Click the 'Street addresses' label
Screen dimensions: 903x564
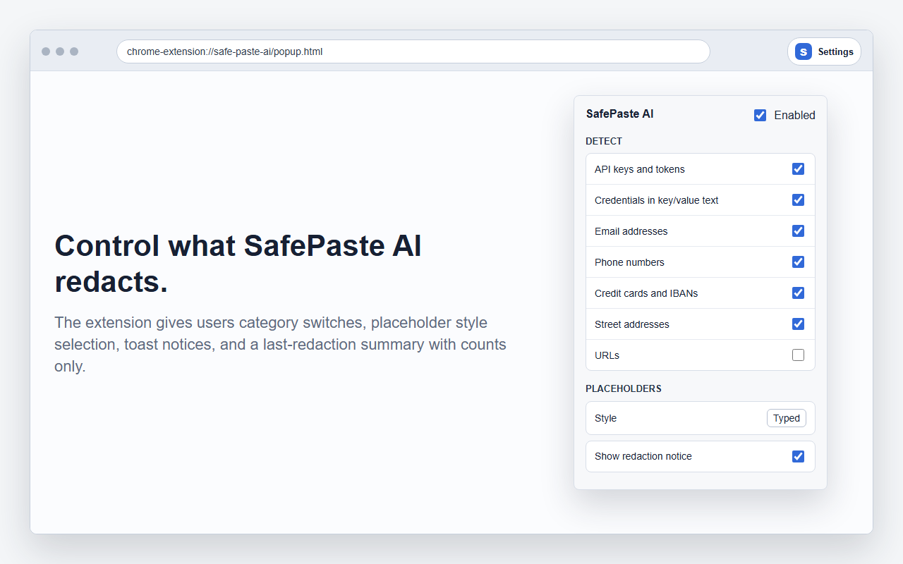(x=632, y=324)
